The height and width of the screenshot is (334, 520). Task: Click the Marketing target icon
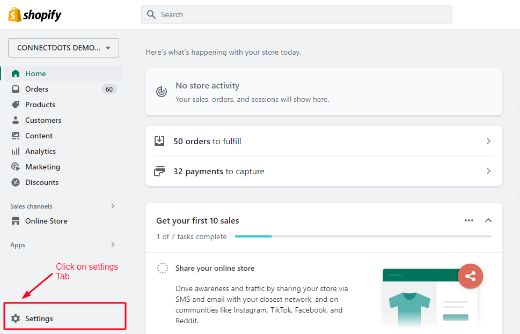point(16,167)
